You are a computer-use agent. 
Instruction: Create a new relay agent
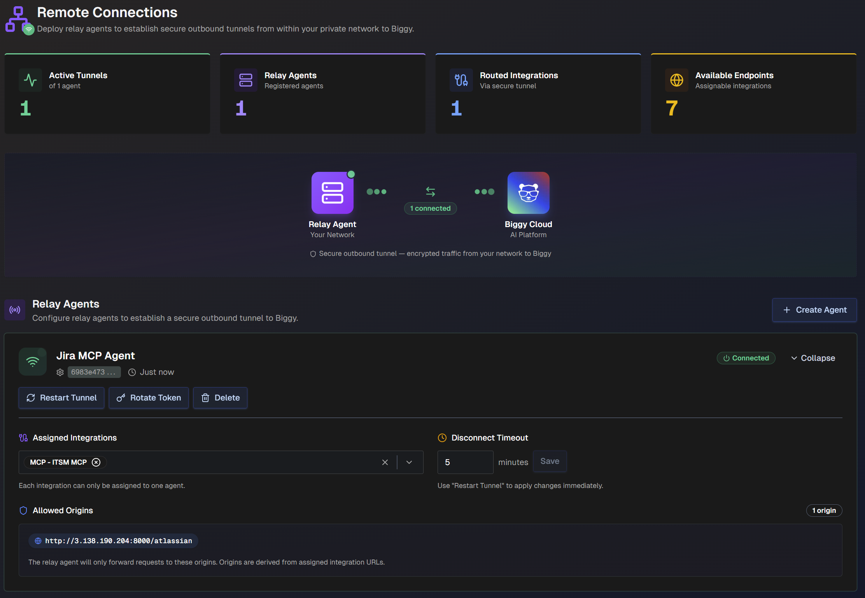point(814,310)
